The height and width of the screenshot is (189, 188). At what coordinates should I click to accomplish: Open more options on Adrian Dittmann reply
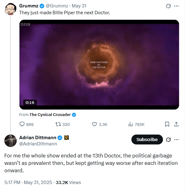pos(177,140)
